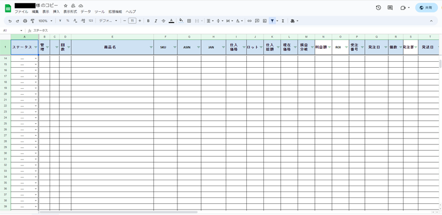This screenshot has height=215, width=442.
Task: Open the 123 number format menu
Action: 91,21
